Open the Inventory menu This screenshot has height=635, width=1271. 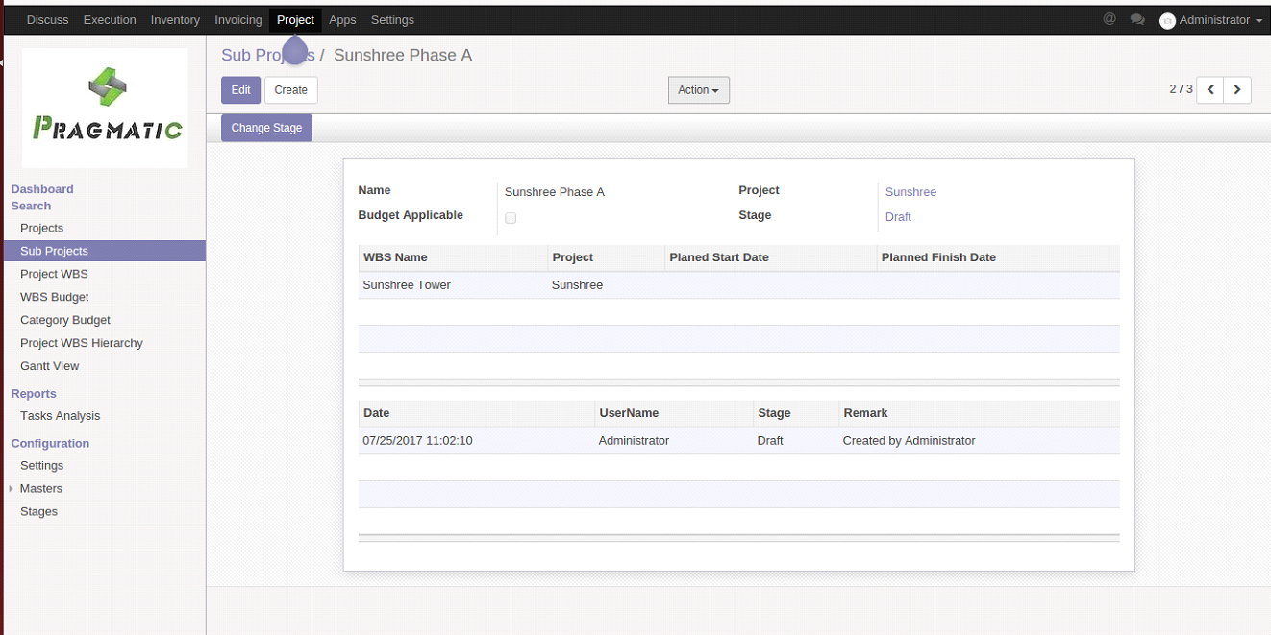pyautogui.click(x=175, y=20)
